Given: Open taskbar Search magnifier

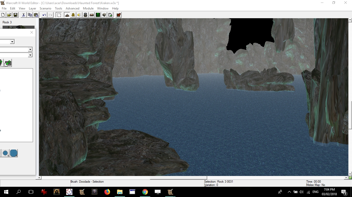Looking at the screenshot, I should (19, 192).
